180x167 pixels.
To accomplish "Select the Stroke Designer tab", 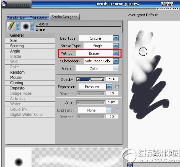I will point(64,17).
